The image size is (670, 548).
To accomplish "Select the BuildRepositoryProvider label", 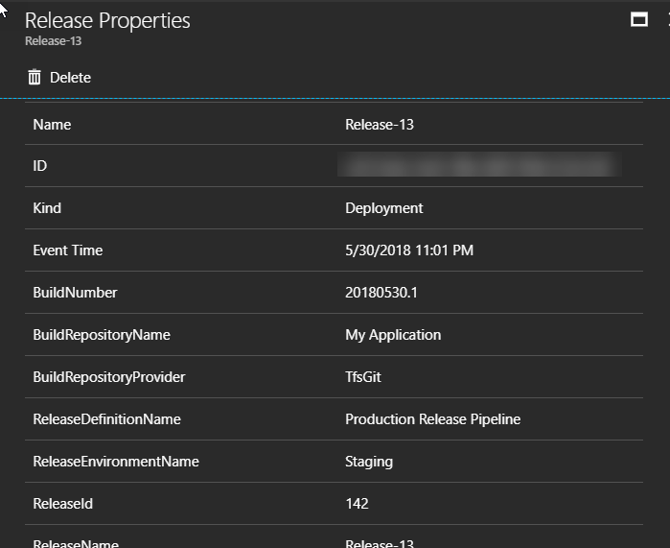I will coord(108,377).
